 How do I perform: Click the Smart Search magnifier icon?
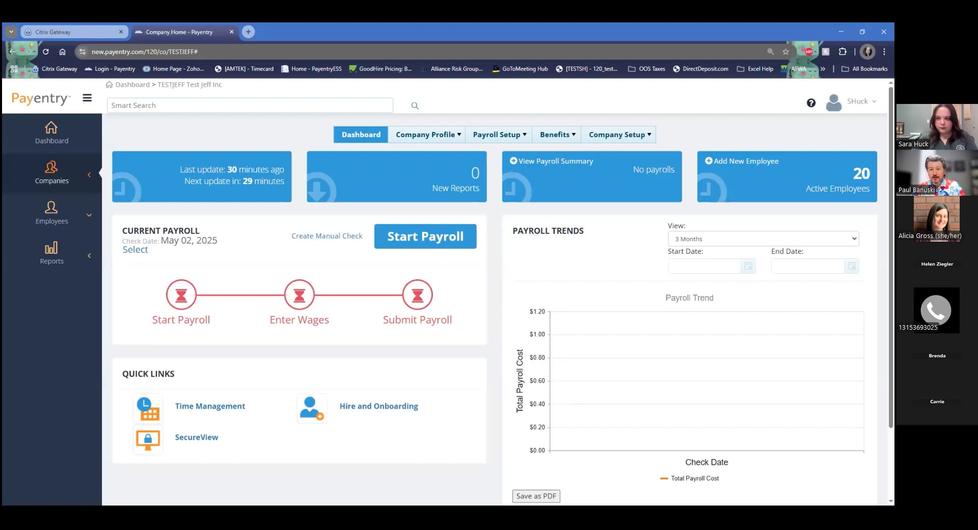point(415,105)
